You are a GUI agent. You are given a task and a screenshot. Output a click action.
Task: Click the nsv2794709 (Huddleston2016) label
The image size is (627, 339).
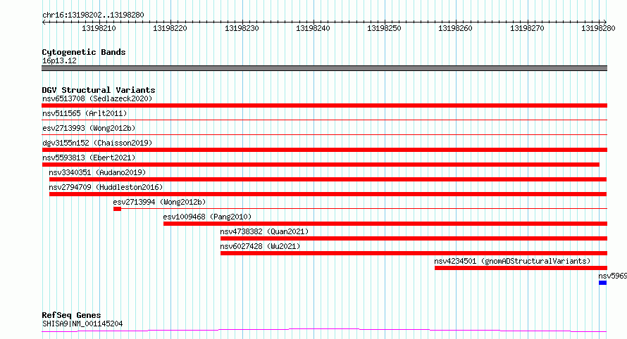tap(106, 187)
